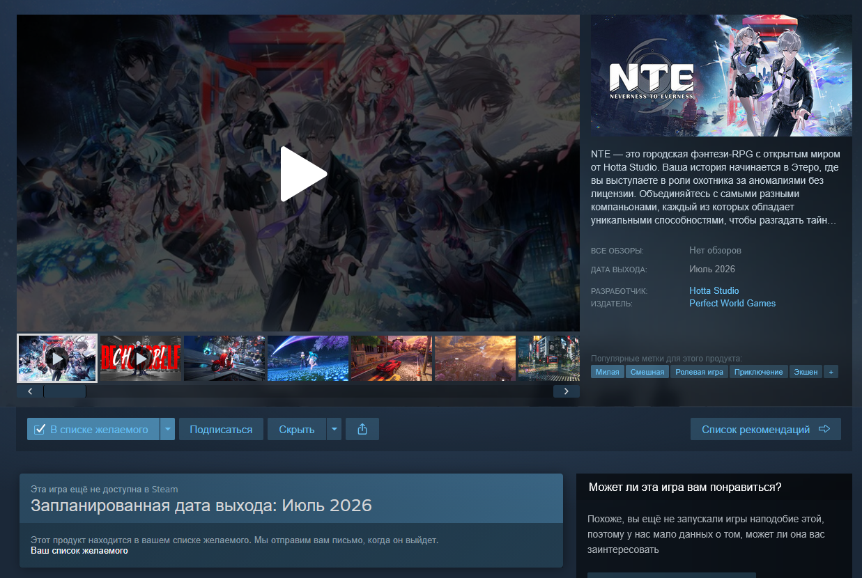The width and height of the screenshot is (862, 578).
Task: Click the release date text Июль 2026
Action: click(712, 269)
